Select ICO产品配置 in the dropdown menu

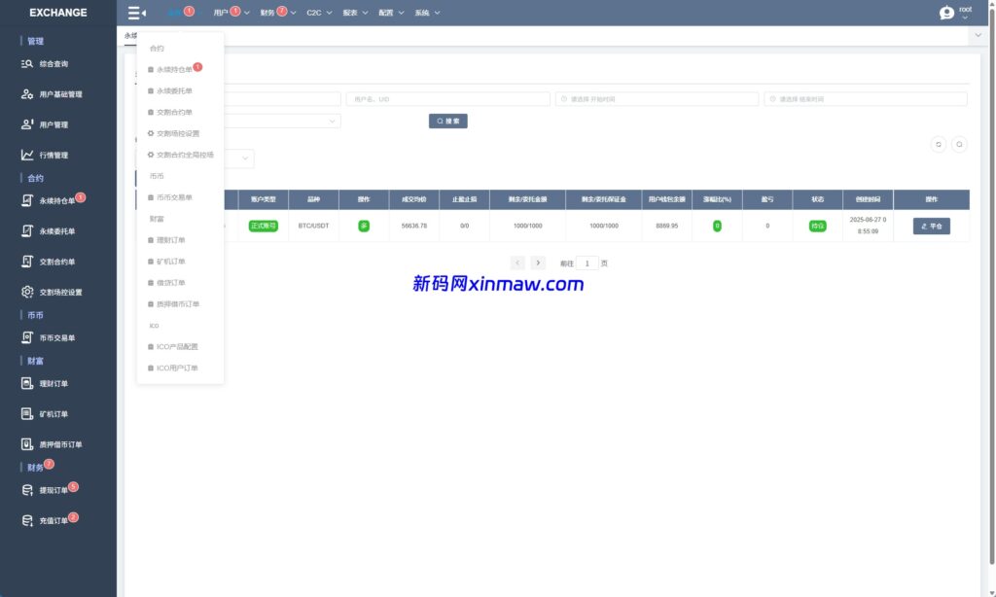[x=177, y=346]
